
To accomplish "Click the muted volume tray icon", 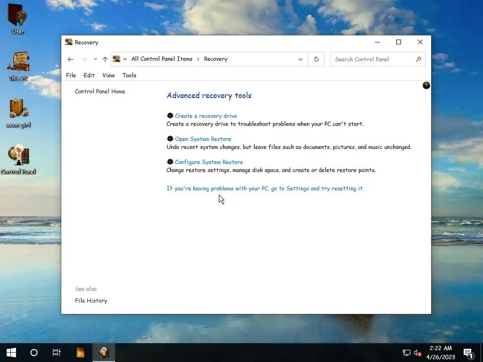I will [417, 353].
